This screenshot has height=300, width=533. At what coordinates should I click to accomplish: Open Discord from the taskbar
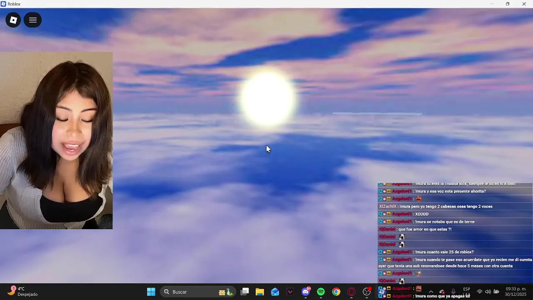(x=306, y=292)
